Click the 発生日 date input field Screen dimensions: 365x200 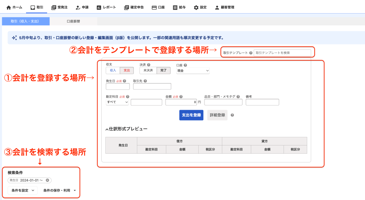(x=118, y=87)
